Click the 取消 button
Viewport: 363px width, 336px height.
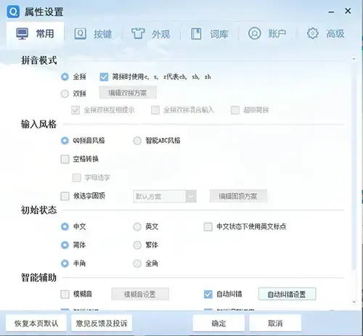click(275, 323)
